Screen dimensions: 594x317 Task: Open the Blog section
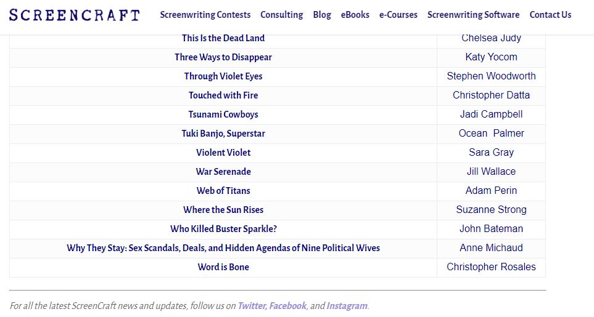click(322, 15)
